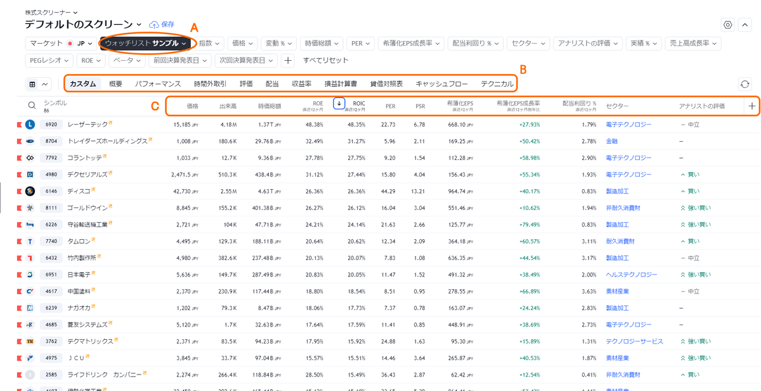This screenshot has width=761, height=391.
Task: Open the ベータ filter dropdown
Action: click(x=126, y=61)
